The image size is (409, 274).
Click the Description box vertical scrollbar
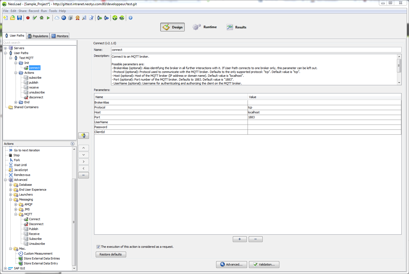click(399, 66)
